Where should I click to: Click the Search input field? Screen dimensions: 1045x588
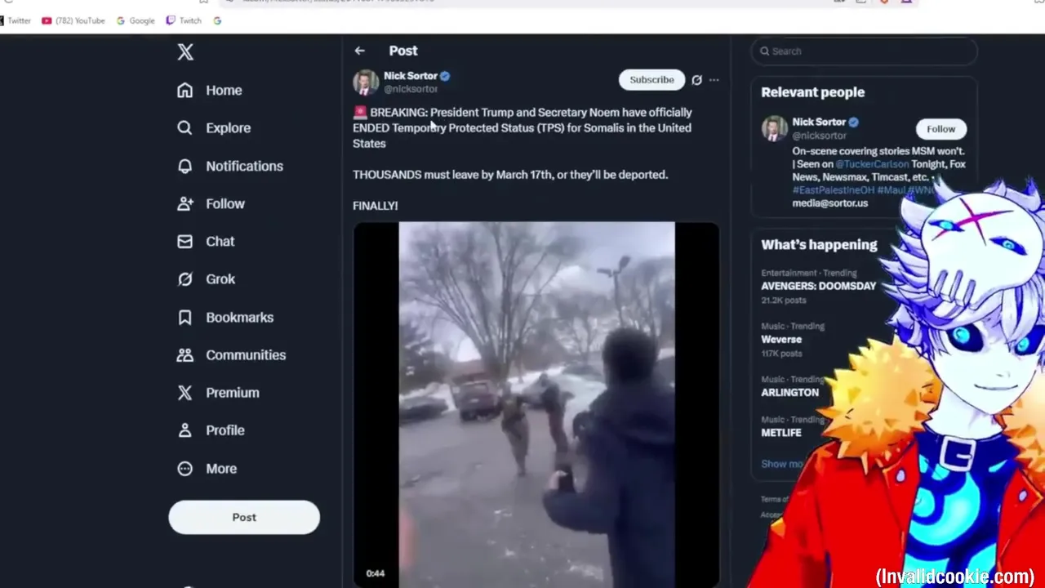coord(864,51)
